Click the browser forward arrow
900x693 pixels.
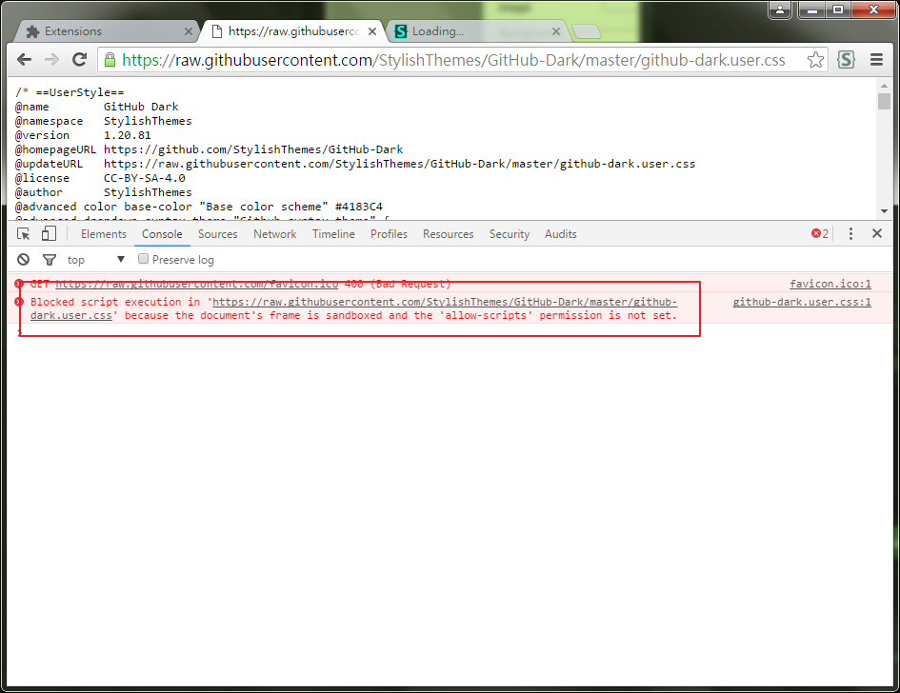51,60
